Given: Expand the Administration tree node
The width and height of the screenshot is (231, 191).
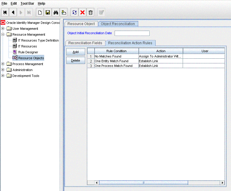Looking at the screenshot, I should click(3, 70).
